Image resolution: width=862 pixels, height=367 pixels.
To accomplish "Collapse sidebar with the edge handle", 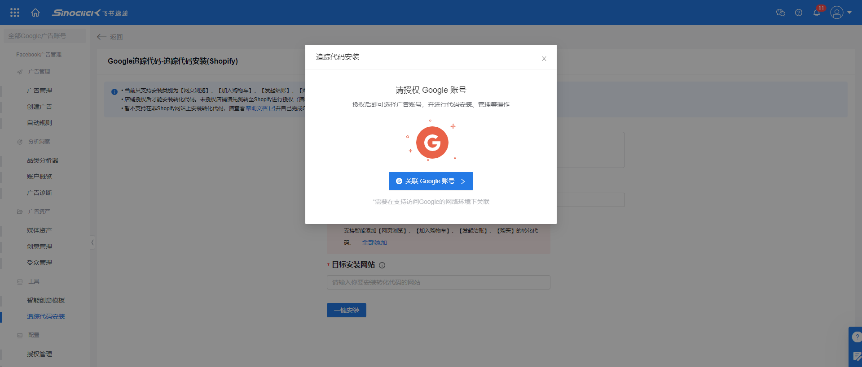I will tap(92, 242).
